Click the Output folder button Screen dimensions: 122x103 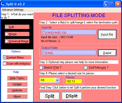tap(107, 53)
